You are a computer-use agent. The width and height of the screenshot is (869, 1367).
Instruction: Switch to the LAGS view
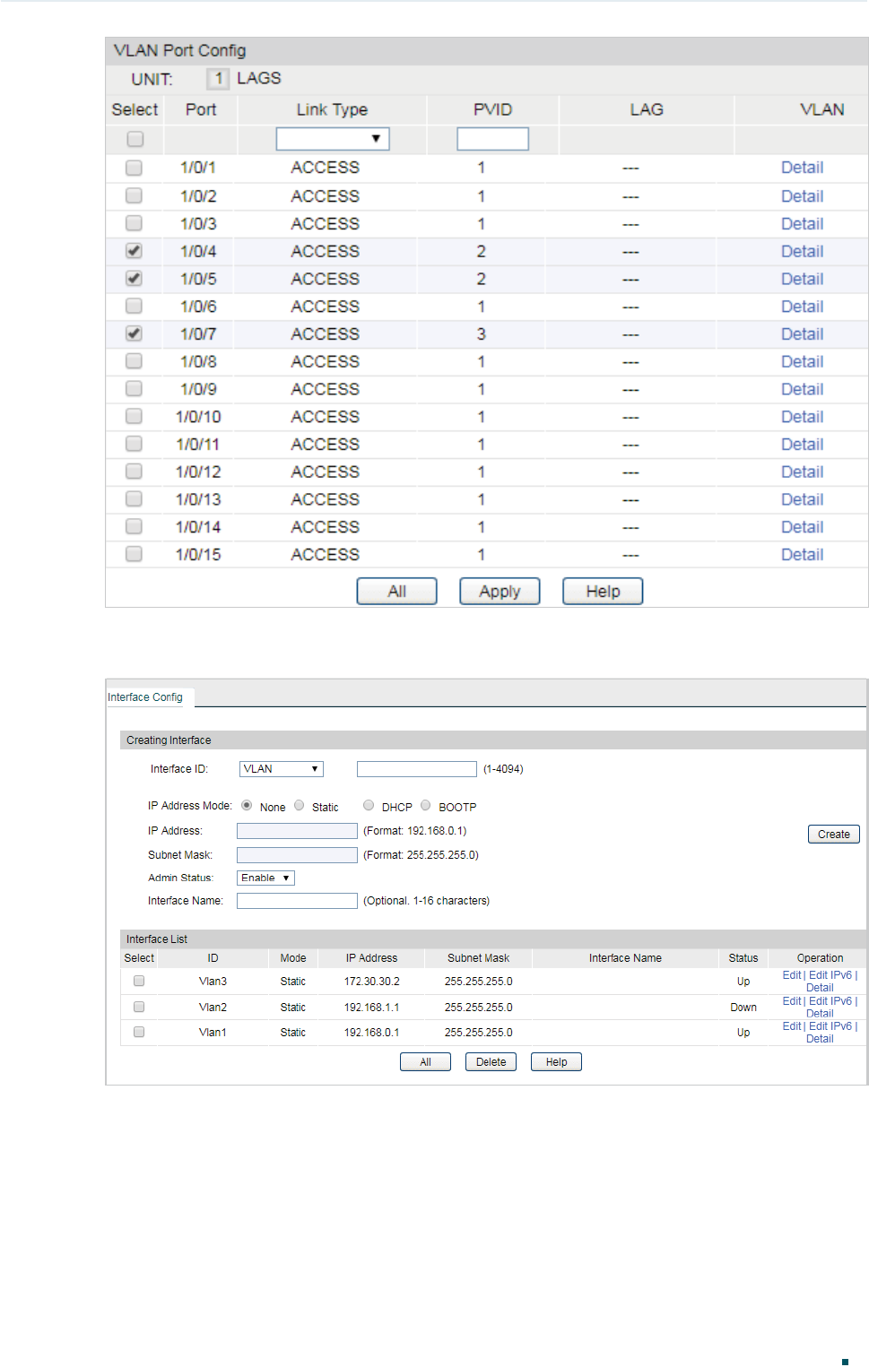tap(259, 79)
